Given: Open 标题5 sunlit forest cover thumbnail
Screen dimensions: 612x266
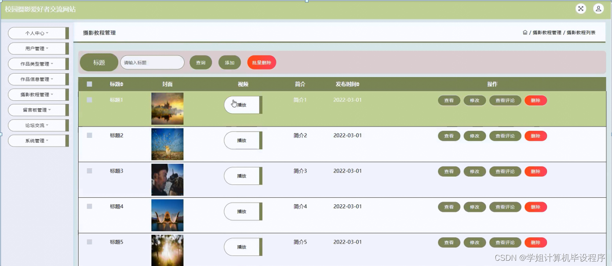Looking at the screenshot, I should [x=167, y=250].
